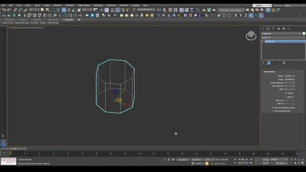
Task: Click the Set Key button
Action: point(265,163)
